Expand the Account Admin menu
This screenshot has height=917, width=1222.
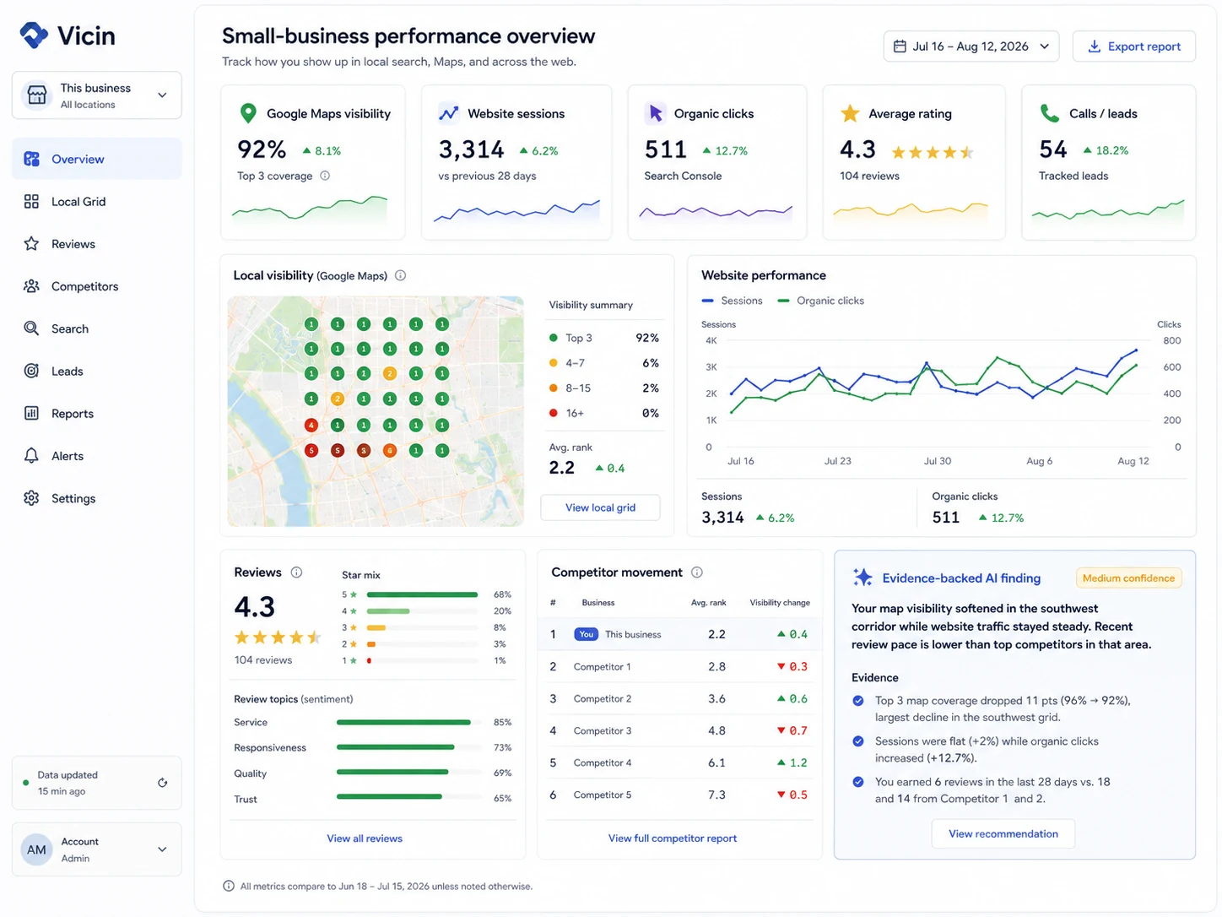(97, 849)
